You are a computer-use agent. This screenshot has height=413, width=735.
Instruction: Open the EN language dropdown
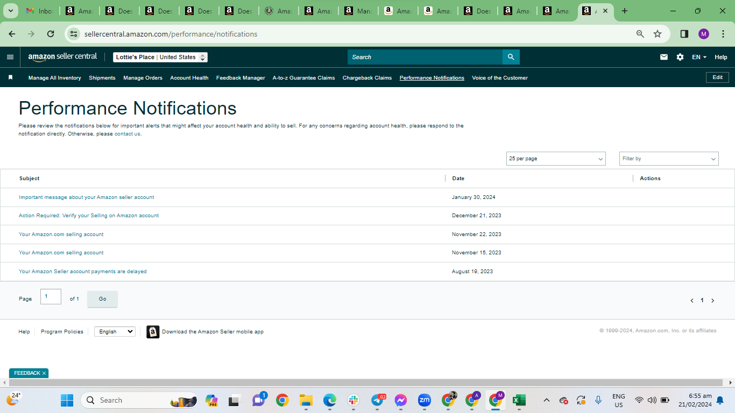pos(699,57)
